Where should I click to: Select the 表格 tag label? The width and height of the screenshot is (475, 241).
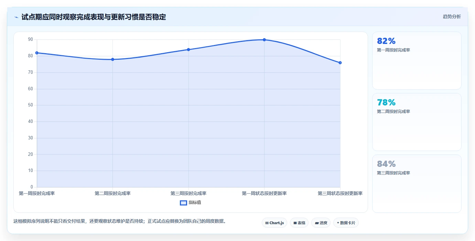[x=301, y=223]
